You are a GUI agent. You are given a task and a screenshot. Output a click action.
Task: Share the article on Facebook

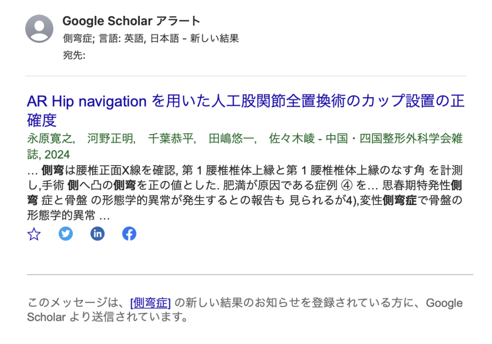pyautogui.click(x=129, y=234)
